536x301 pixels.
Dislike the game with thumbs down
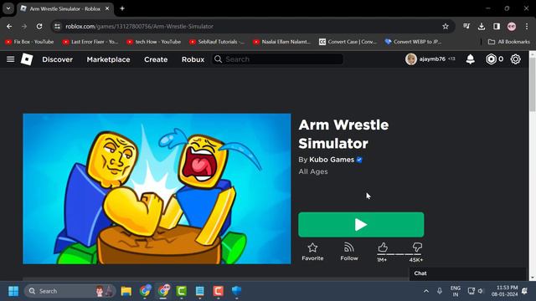pos(417,247)
